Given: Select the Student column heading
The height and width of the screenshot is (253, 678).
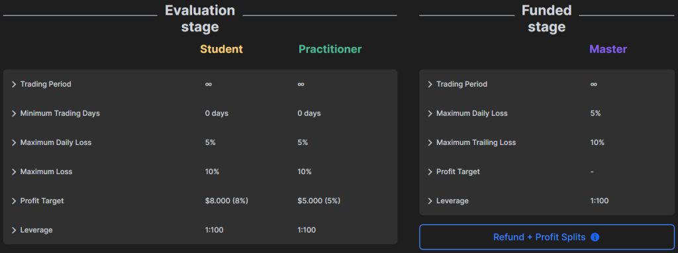Looking at the screenshot, I should 221,49.
